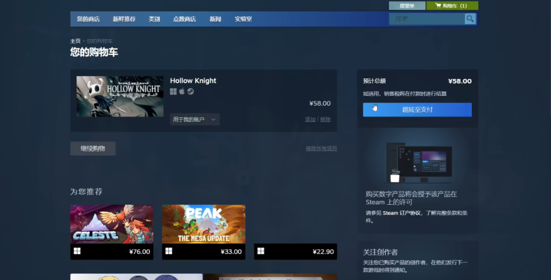The image size is (551, 280).
Task: Open 您的商店 menu
Action: pyautogui.click(x=88, y=19)
